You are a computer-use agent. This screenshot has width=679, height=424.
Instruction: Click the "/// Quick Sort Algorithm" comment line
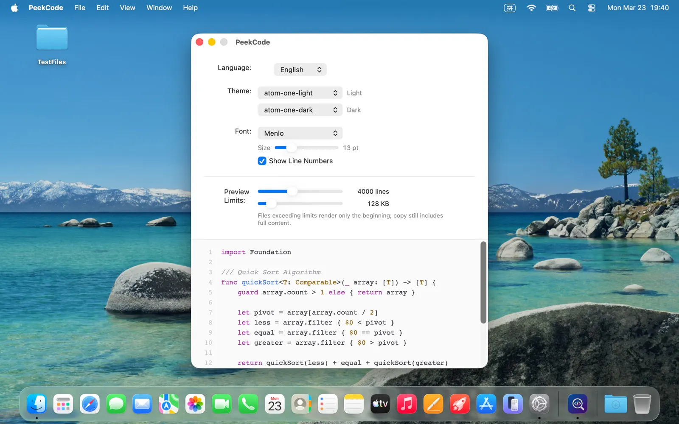pos(271,272)
